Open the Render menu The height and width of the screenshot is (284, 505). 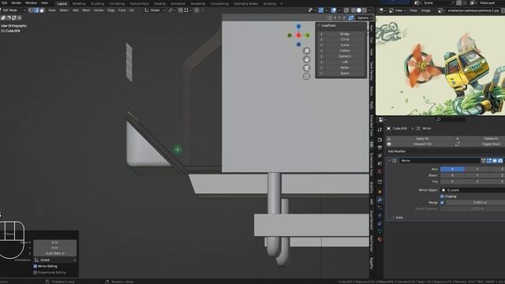point(16,3)
